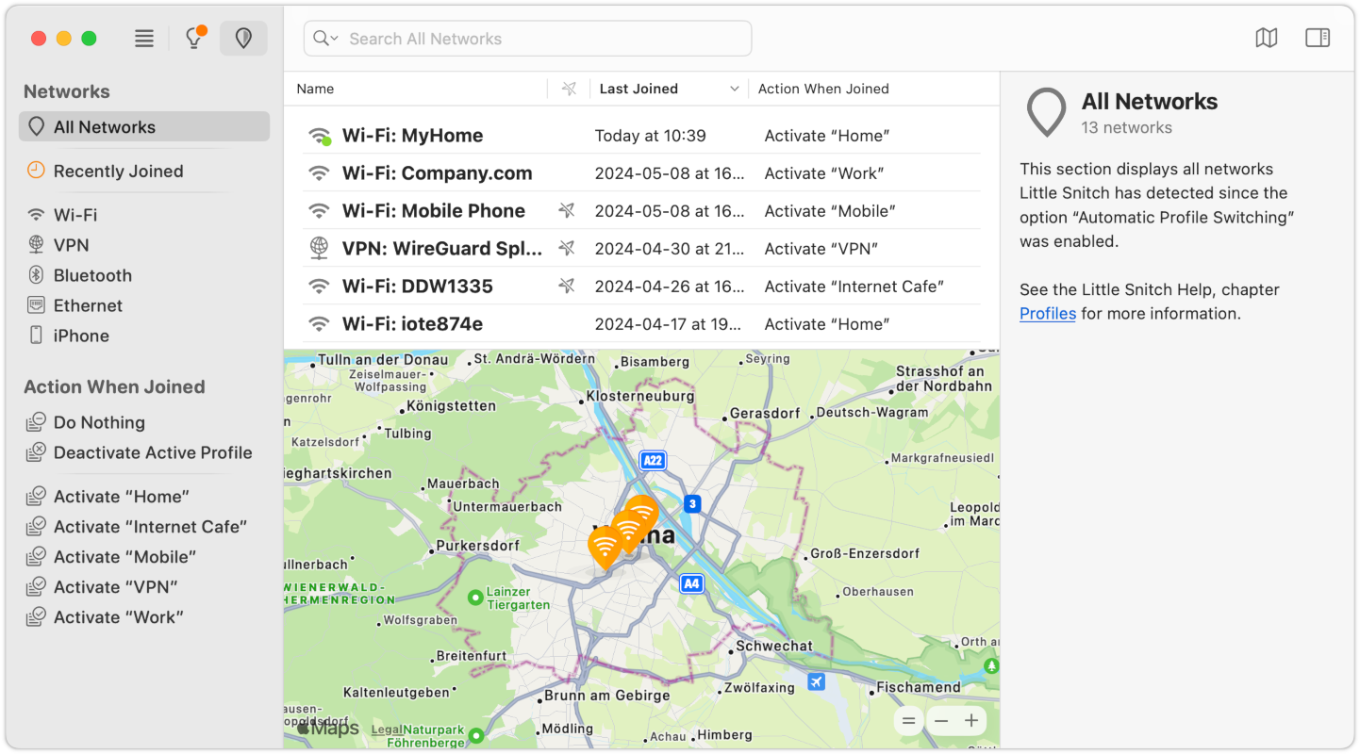Open the suggestions lightbulb icon
The width and height of the screenshot is (1360, 754).
pos(195,38)
